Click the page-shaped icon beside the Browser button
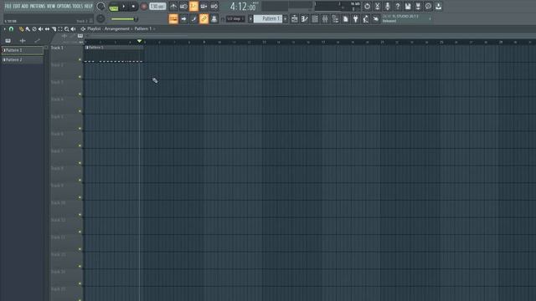The image size is (536, 301). (346, 18)
